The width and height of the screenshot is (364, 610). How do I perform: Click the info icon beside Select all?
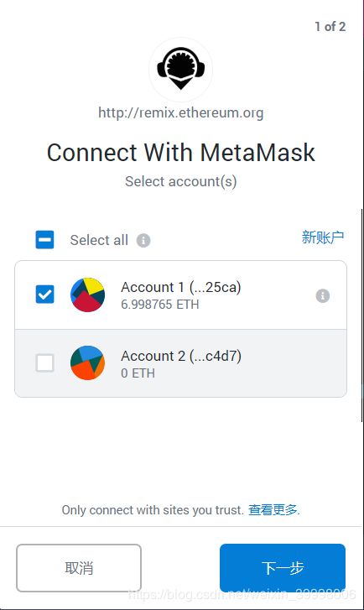143,241
